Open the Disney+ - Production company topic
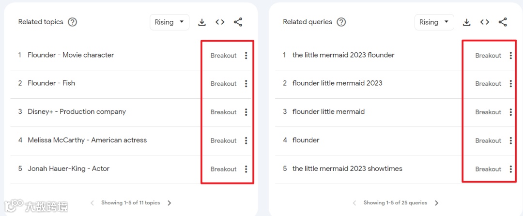 click(77, 112)
